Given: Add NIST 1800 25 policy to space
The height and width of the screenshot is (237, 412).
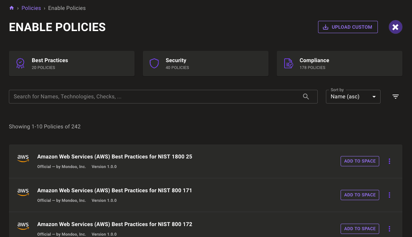Looking at the screenshot, I should pyautogui.click(x=360, y=161).
